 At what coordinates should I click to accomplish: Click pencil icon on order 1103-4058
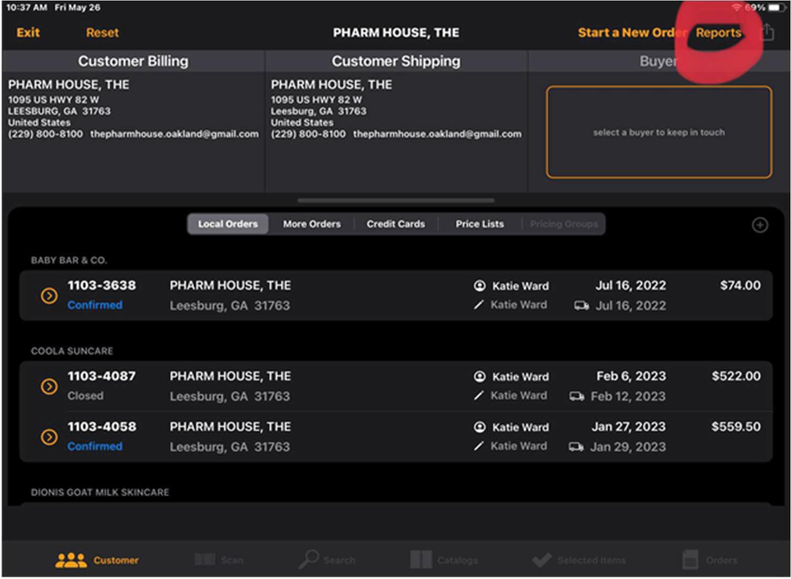pyautogui.click(x=478, y=446)
